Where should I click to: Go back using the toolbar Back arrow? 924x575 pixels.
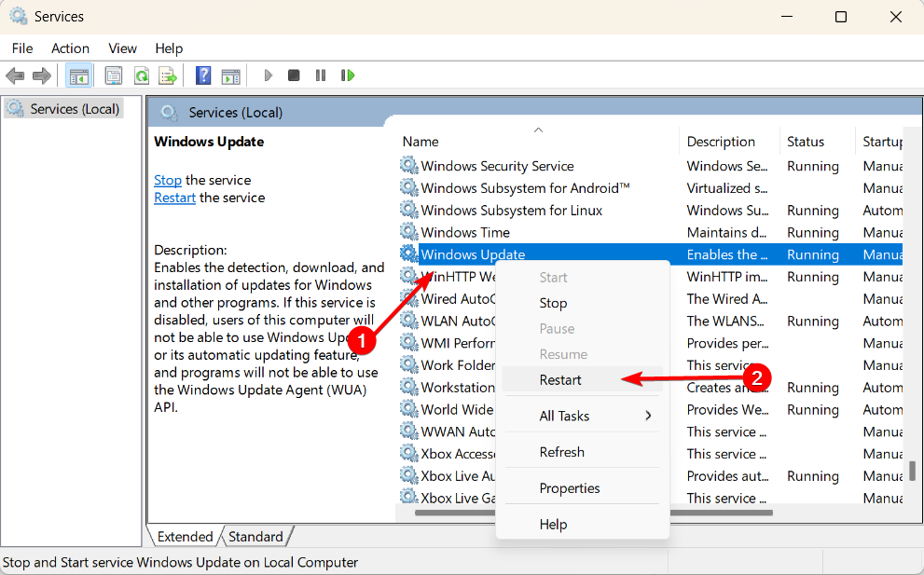[15, 75]
